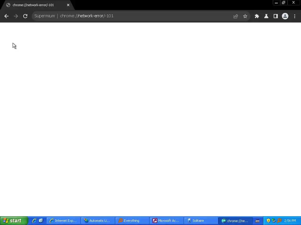Open the Extensions puzzle icon
Viewport: 301px width, 225px height.
[x=257, y=16]
